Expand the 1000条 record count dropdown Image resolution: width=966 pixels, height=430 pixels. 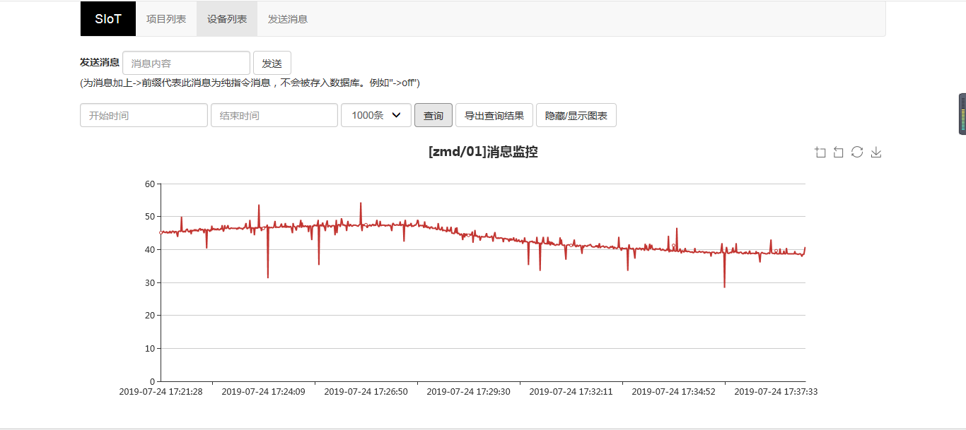coord(376,115)
